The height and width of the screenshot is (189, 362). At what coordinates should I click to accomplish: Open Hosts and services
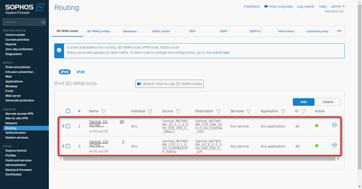pos(18,160)
